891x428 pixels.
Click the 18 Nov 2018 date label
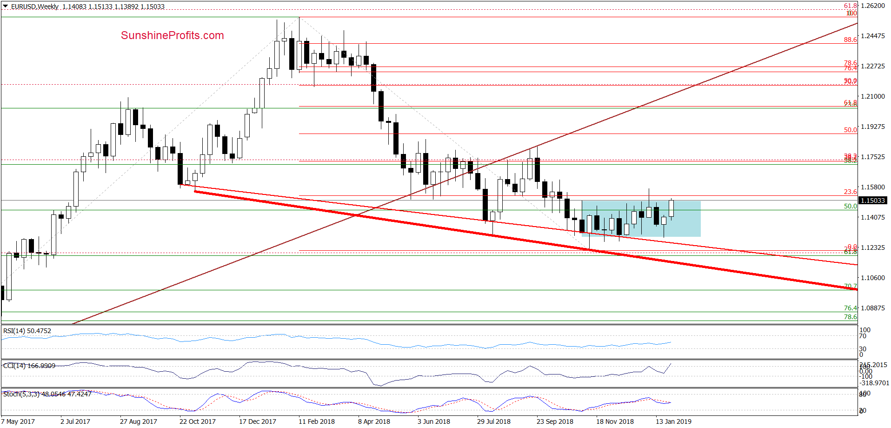(x=615, y=421)
